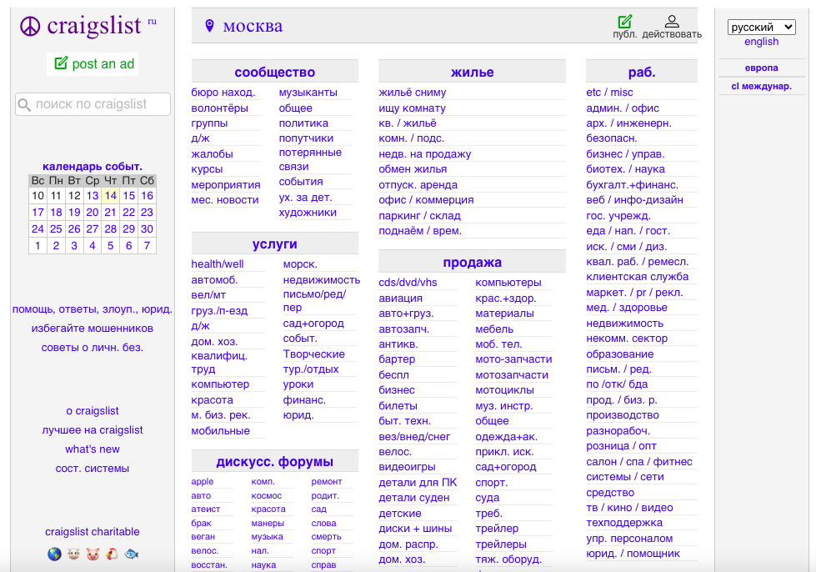Image resolution: width=816 pixels, height=572 pixels.
Task: Click the rooster charity icon
Action: tap(112, 554)
